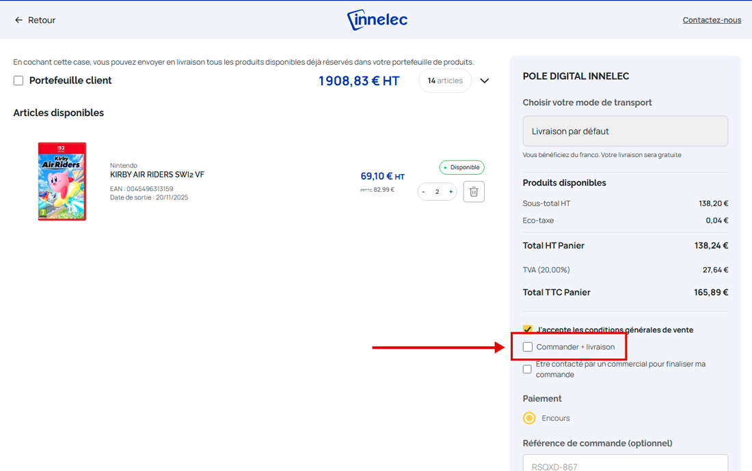Click the Innelec logo
This screenshot has width=752, height=471.
pyautogui.click(x=377, y=20)
